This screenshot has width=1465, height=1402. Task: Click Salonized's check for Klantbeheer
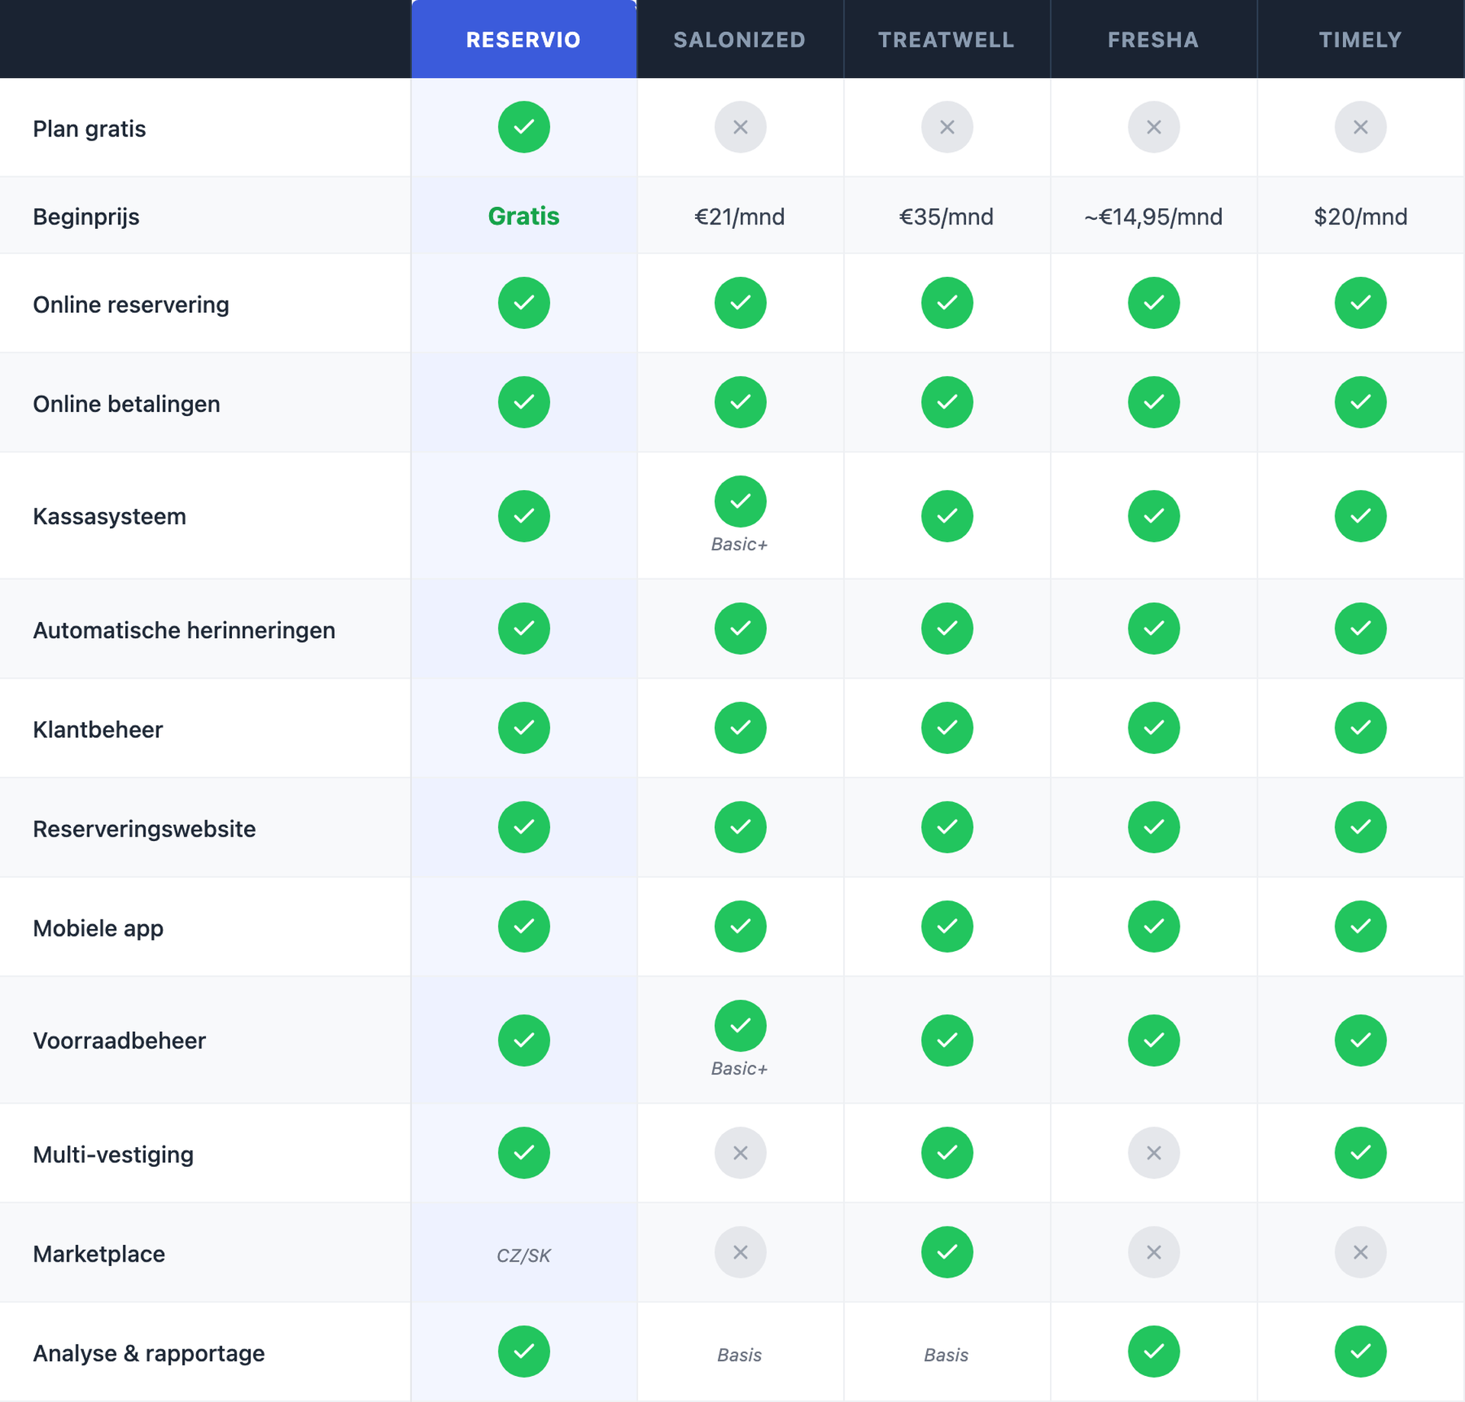coord(740,727)
